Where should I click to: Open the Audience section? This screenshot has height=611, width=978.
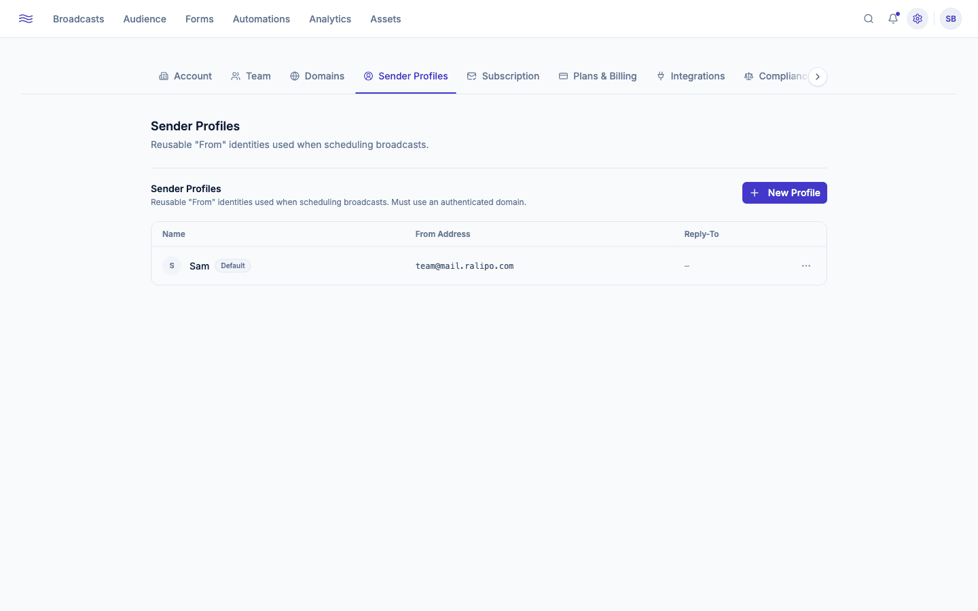coord(145,19)
